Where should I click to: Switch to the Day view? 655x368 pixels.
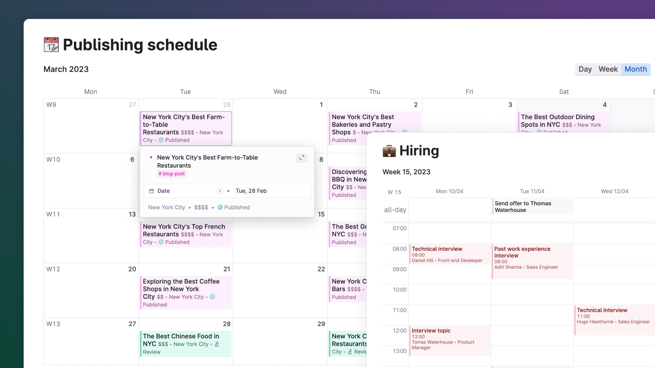[585, 69]
